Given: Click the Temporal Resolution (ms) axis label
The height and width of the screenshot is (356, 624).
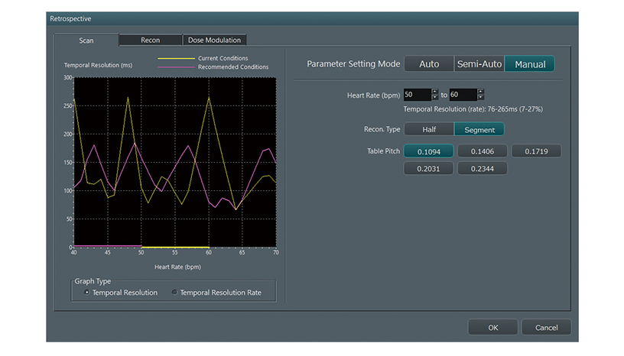Looking at the screenshot, I should (x=99, y=65).
